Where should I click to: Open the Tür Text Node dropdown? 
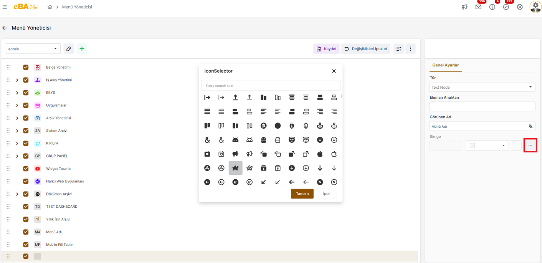coord(482,87)
